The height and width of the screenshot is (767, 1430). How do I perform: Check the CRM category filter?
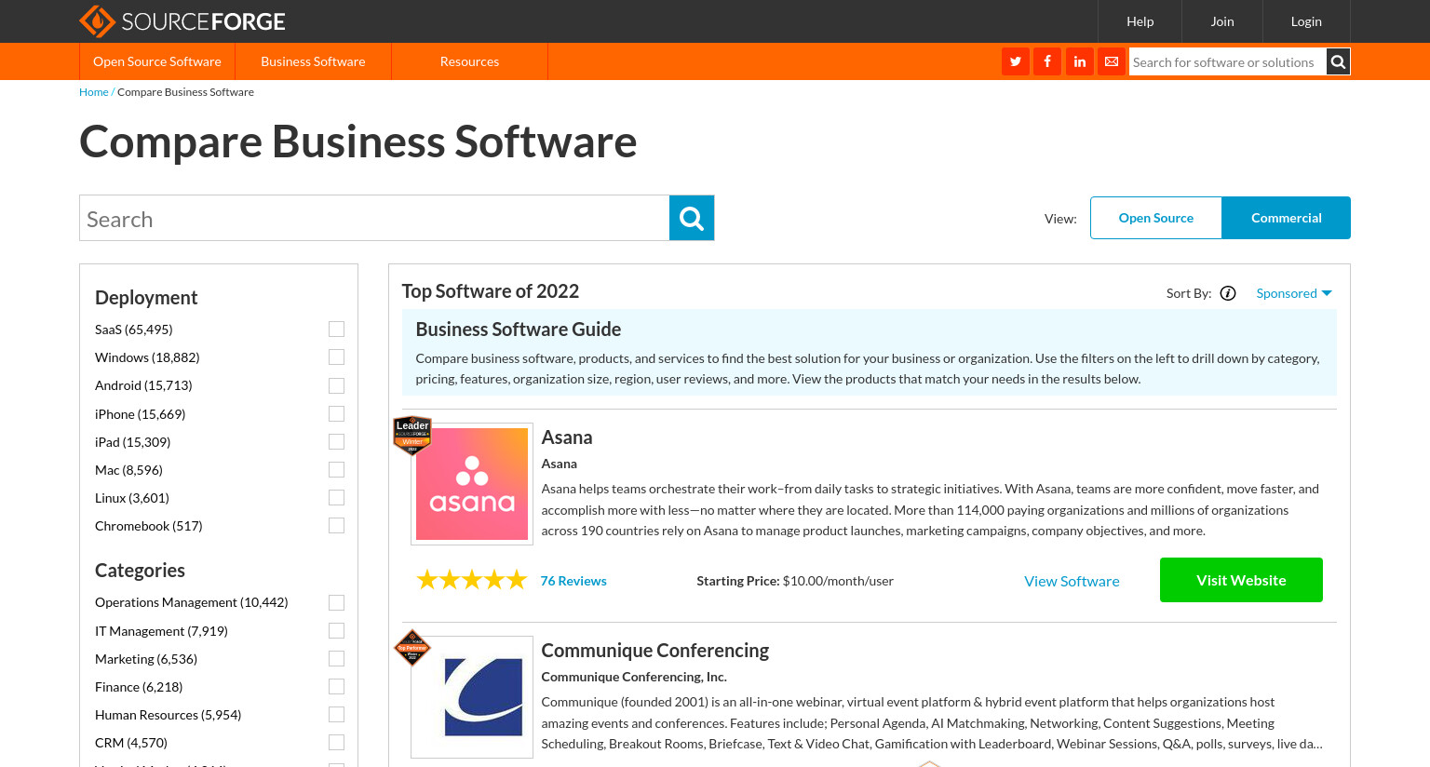336,742
